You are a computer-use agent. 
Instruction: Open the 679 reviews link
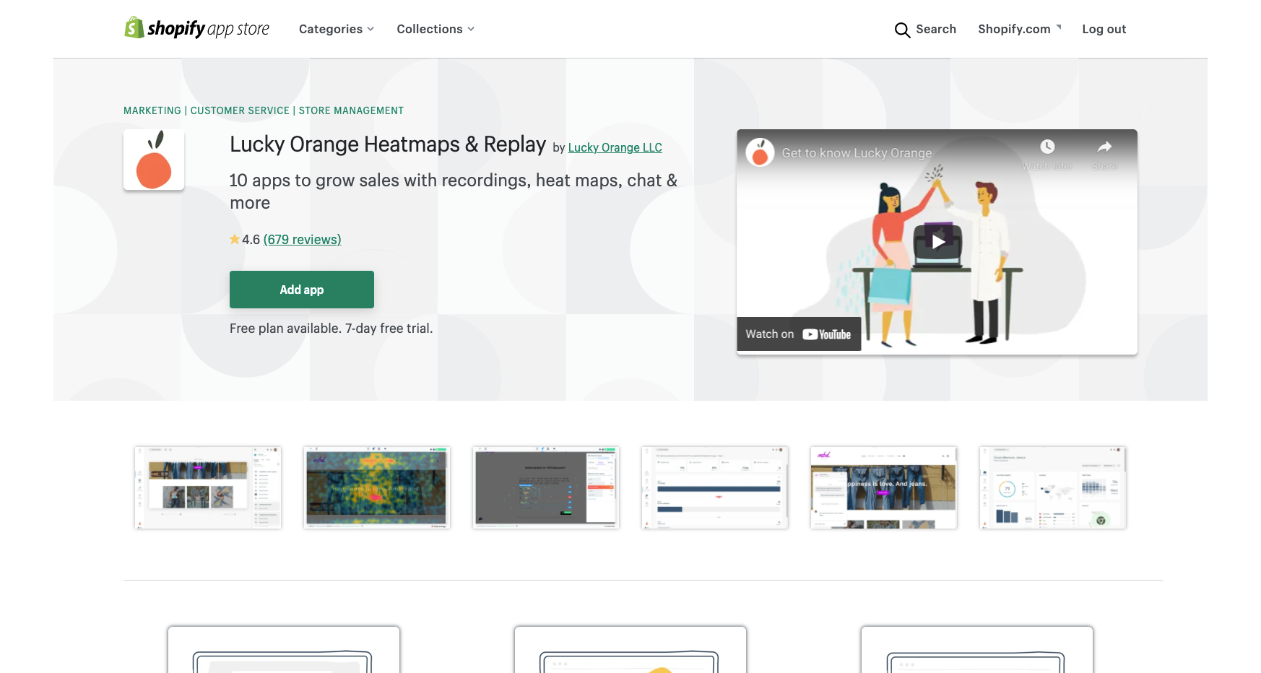(x=303, y=240)
